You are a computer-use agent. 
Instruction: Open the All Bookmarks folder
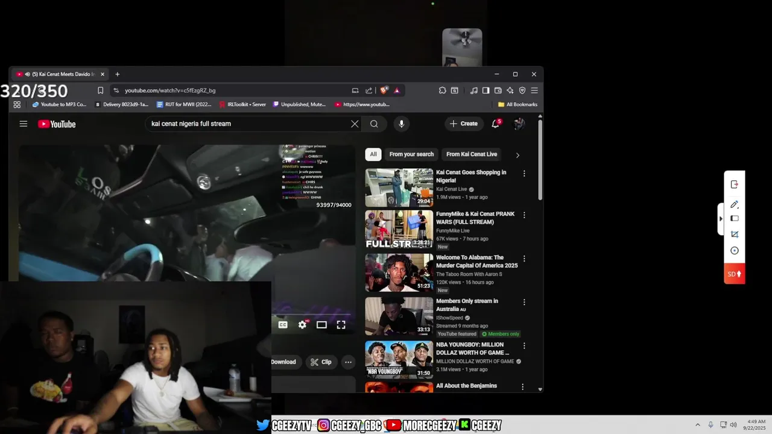tap(517, 104)
